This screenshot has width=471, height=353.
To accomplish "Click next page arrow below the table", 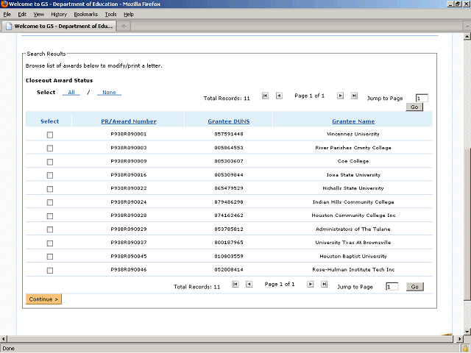I will click(x=311, y=284).
